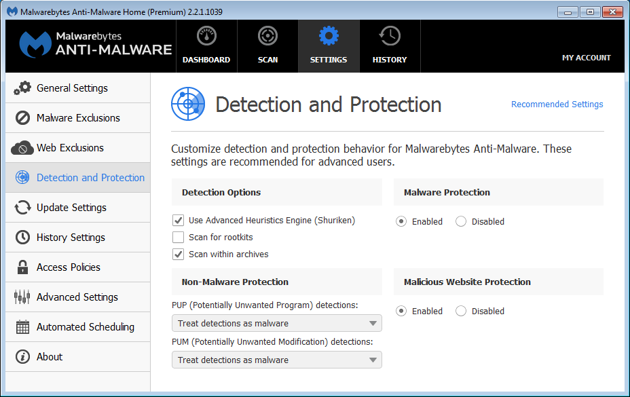Click the large radar icon beside page title
Image resolution: width=630 pixels, height=397 pixels.
(188, 104)
